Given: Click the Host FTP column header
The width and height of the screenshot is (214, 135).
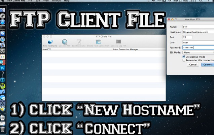Looking at the screenshot, I should tap(77, 49).
